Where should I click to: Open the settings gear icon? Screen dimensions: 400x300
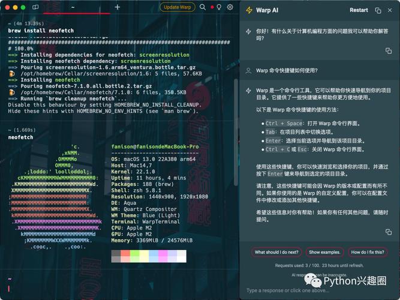(x=230, y=7)
